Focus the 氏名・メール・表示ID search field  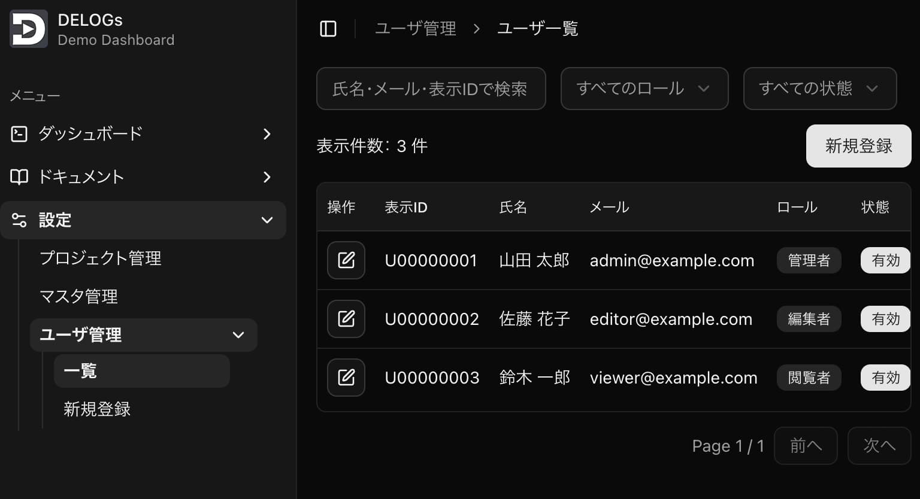431,89
